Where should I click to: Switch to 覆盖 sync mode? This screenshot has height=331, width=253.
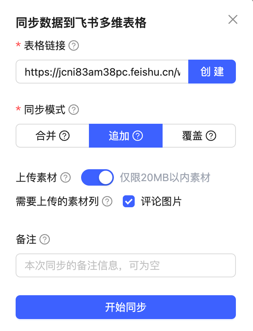pyautogui.click(x=192, y=136)
